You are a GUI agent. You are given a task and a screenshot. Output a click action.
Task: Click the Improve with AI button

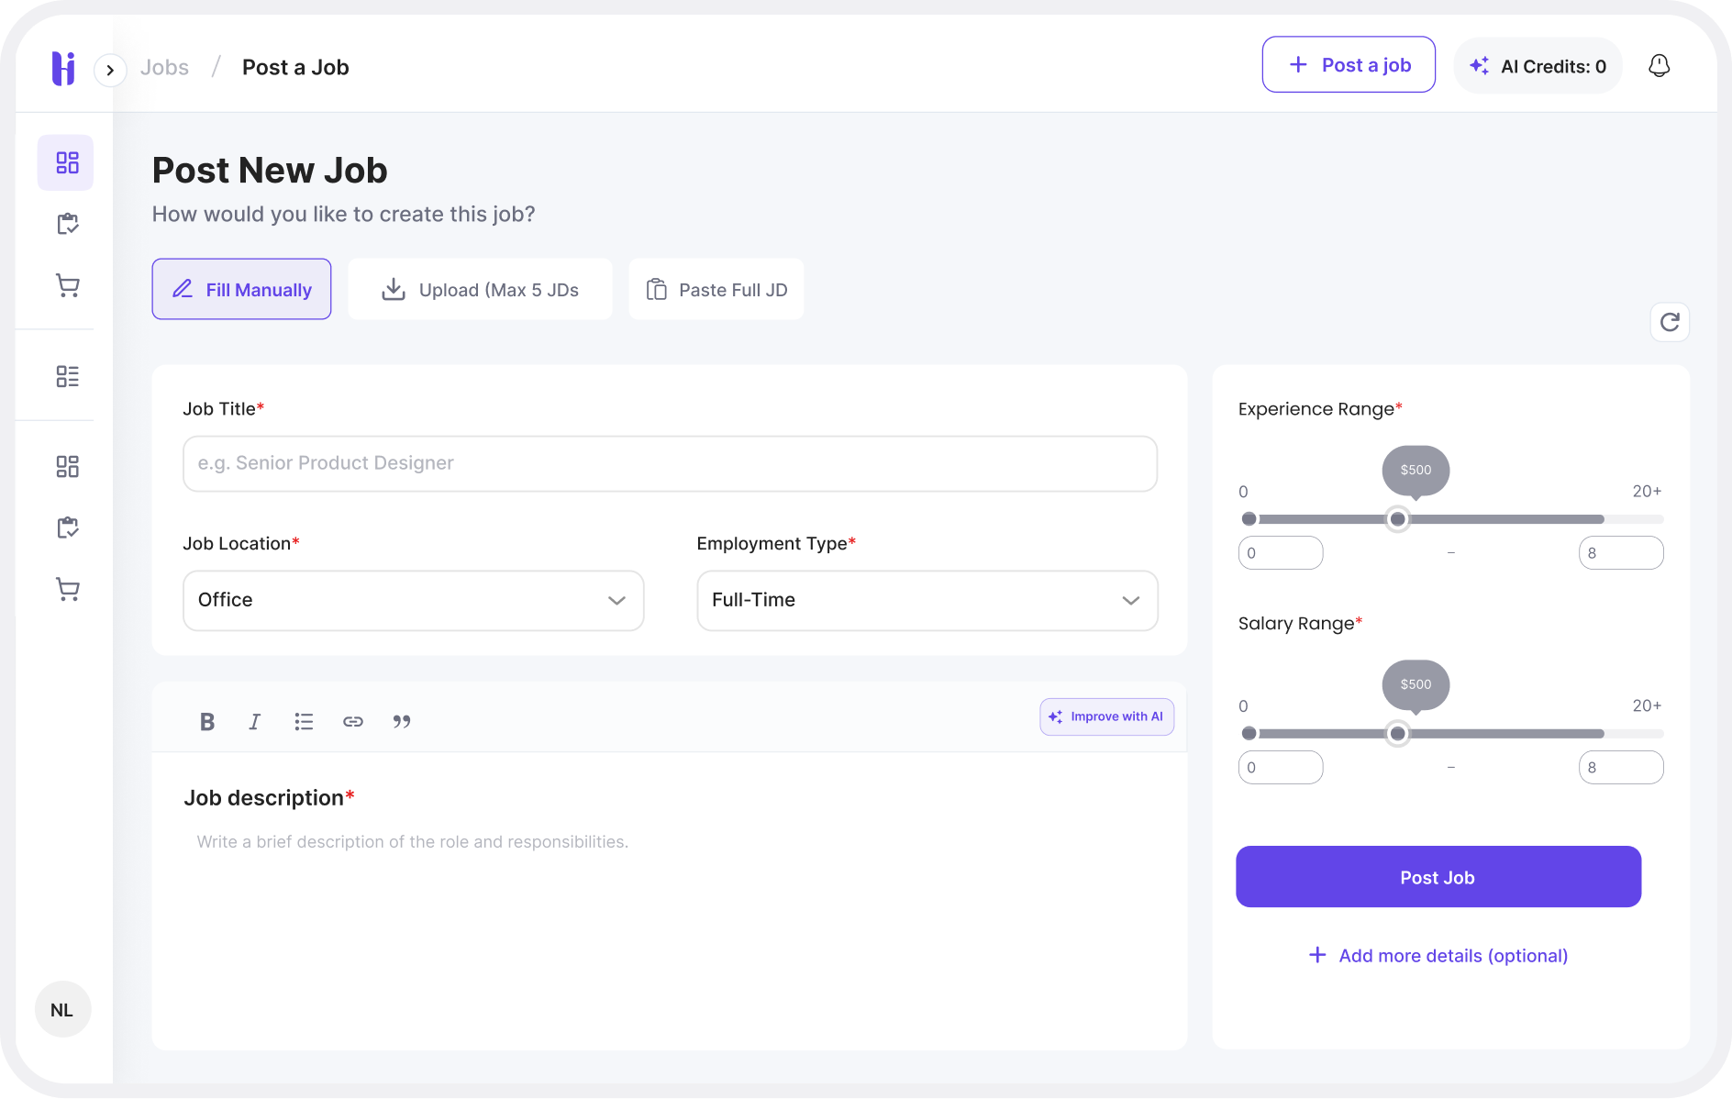[x=1106, y=716]
